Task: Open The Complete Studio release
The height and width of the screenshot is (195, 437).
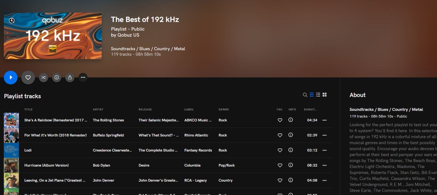Action: pos(158,150)
